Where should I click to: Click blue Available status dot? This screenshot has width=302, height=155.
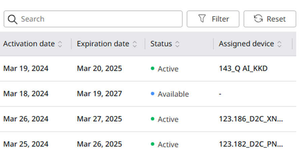153,94
